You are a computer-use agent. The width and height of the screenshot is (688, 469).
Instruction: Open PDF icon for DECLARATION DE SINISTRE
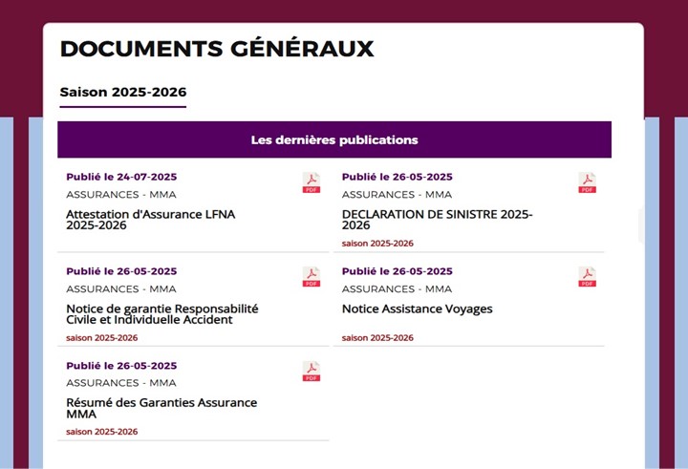(x=587, y=182)
